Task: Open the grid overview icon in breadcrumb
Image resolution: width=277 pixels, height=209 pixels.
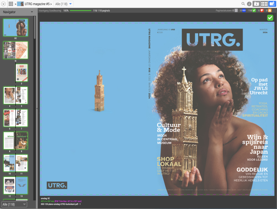Action: [x=11, y=4]
